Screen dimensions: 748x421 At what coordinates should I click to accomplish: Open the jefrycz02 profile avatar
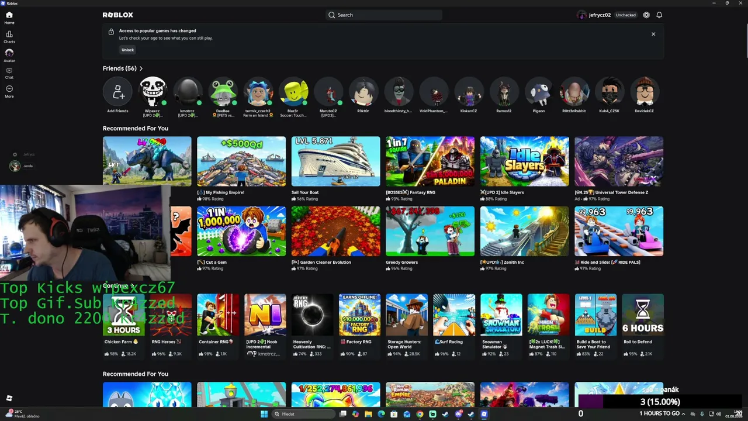point(581,15)
